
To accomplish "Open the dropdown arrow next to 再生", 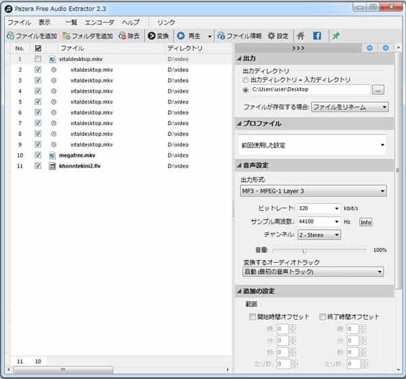I will click(210, 36).
